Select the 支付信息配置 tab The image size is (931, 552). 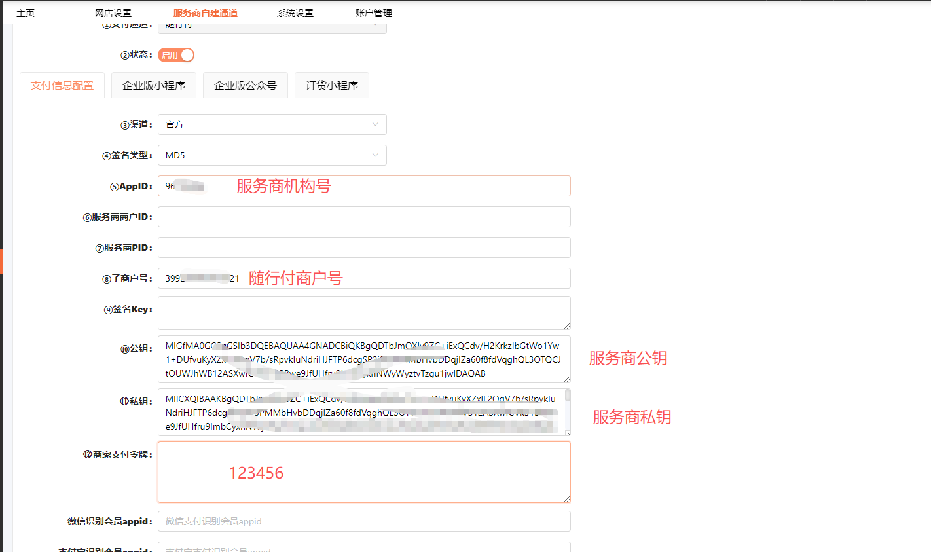62,86
